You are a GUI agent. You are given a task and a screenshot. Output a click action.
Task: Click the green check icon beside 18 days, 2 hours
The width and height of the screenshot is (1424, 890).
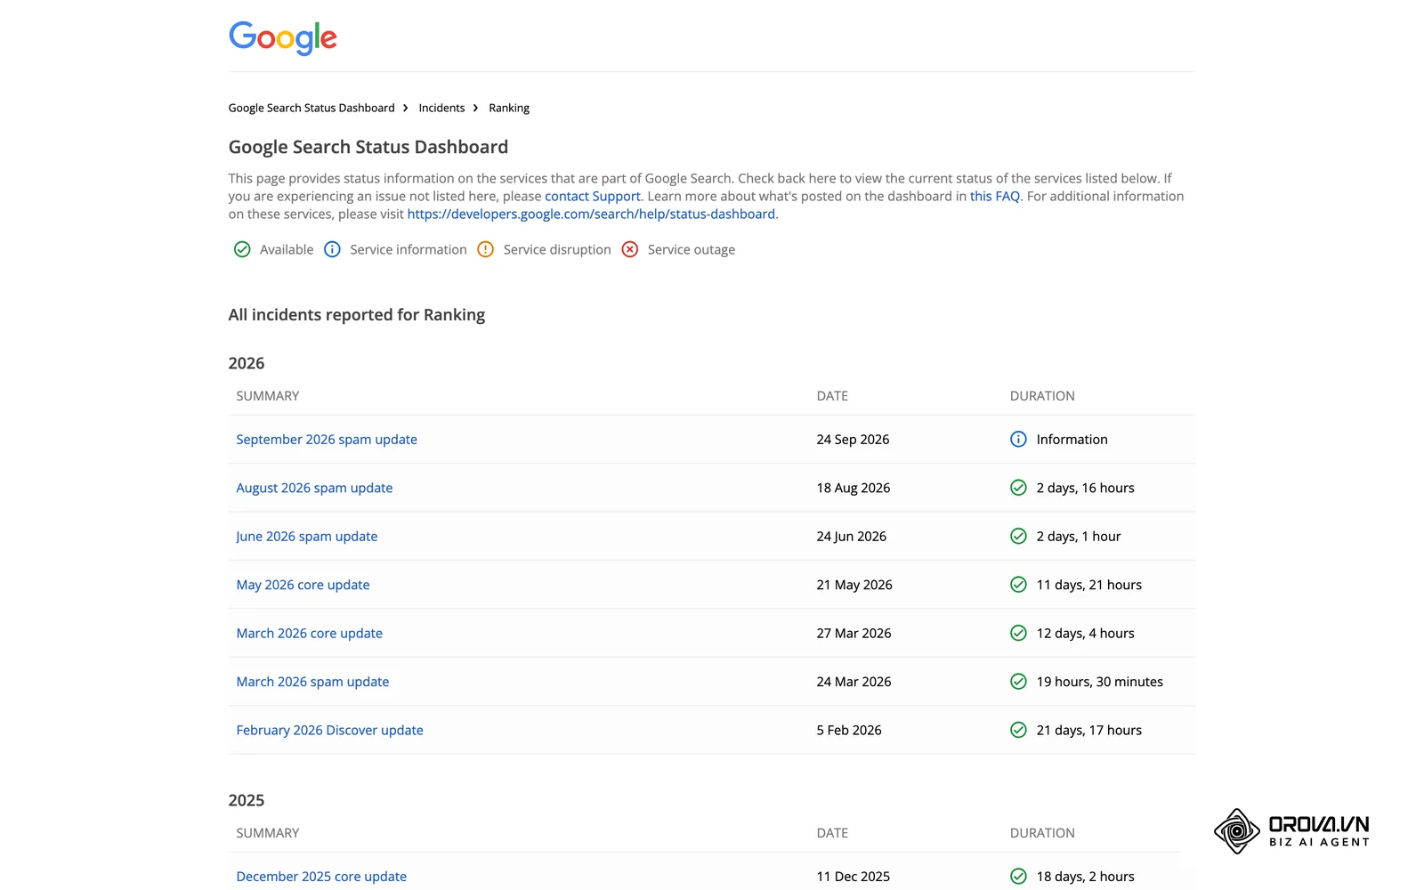(1019, 877)
